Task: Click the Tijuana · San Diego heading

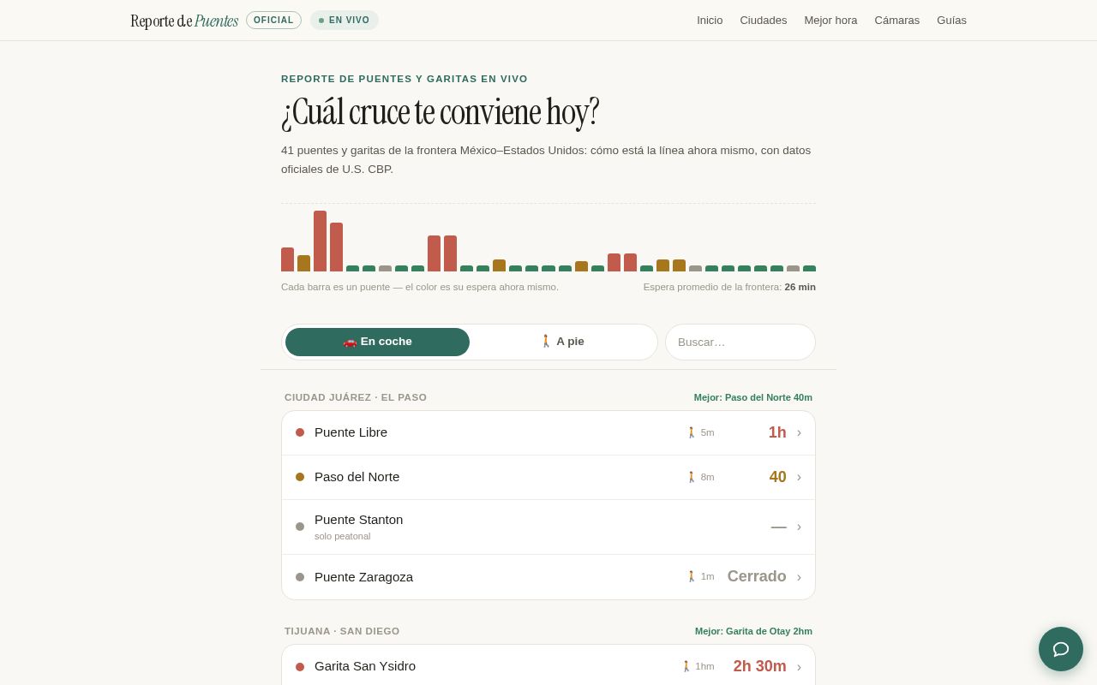Action: point(342,631)
